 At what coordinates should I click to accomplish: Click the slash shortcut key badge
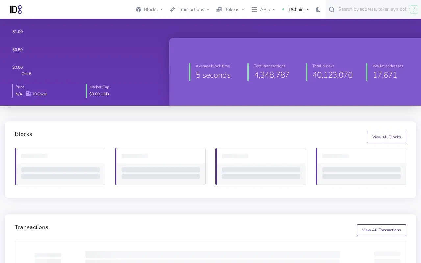pyautogui.click(x=414, y=10)
